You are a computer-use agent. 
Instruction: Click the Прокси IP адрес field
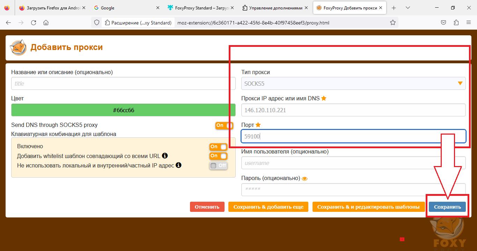[x=353, y=110]
